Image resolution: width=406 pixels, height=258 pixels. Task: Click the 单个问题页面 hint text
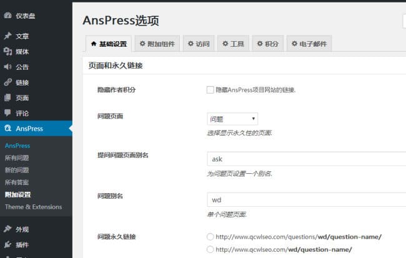click(x=227, y=214)
